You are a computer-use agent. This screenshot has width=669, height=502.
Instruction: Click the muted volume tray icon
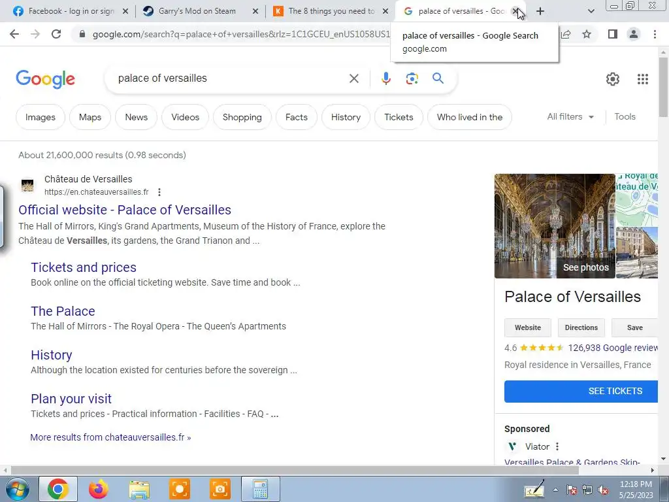pyautogui.click(x=603, y=490)
